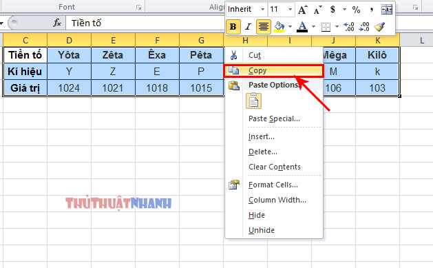433x268 pixels.
Task: Choose Copy from context menu
Action: tap(274, 71)
